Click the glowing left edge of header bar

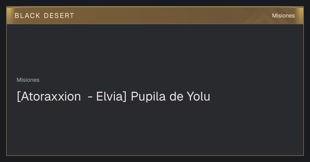pos(9,15)
